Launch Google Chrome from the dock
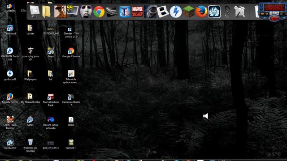This screenshot has width=287, height=161. [99, 12]
